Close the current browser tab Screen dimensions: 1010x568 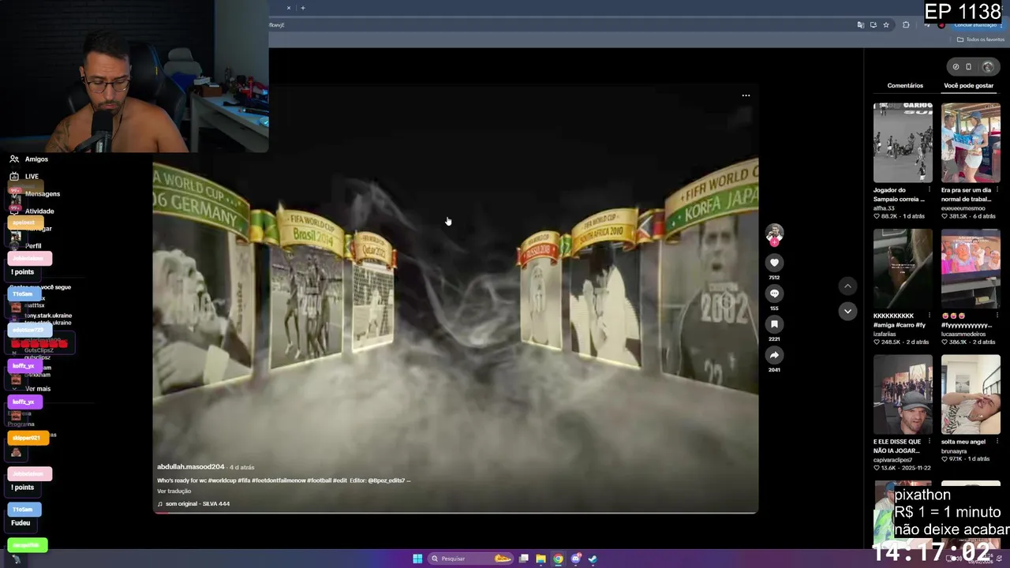pyautogui.click(x=289, y=8)
